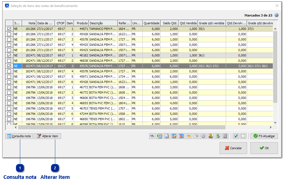Export grid with the Excel icon
Image resolution: width=288 pixels, height=185 pixels.
[x=160, y=136]
